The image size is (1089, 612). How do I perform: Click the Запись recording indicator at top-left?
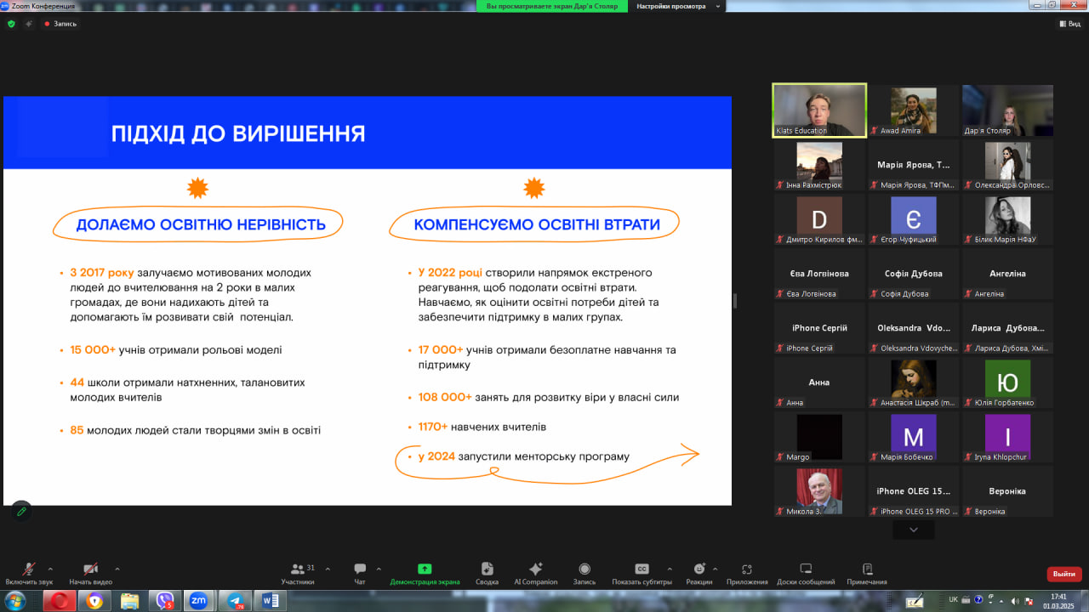point(60,24)
